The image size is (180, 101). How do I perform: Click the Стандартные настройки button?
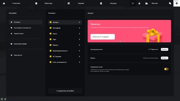point(65,91)
